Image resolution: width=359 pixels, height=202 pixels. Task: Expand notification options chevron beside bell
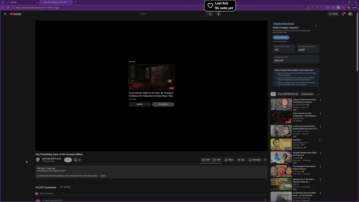79,160
